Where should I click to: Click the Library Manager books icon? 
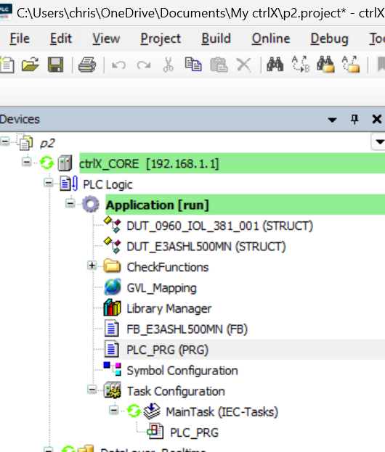(x=113, y=308)
